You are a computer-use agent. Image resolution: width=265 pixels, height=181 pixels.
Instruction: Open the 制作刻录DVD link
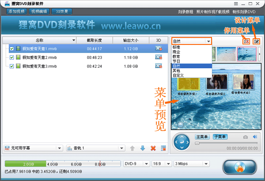[x=244, y=12]
